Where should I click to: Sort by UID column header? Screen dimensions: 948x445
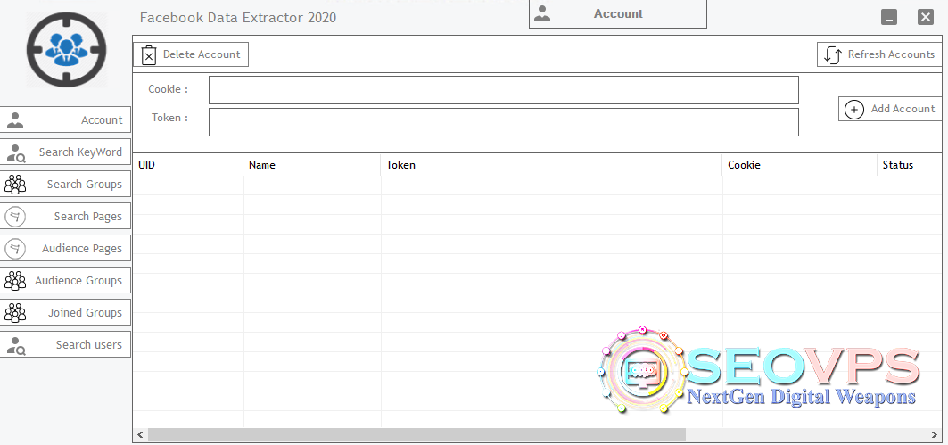(x=188, y=164)
